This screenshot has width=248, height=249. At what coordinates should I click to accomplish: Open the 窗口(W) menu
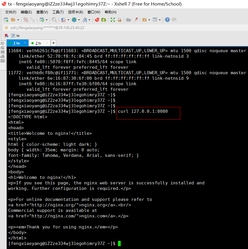pyautogui.click(x=94, y=12)
